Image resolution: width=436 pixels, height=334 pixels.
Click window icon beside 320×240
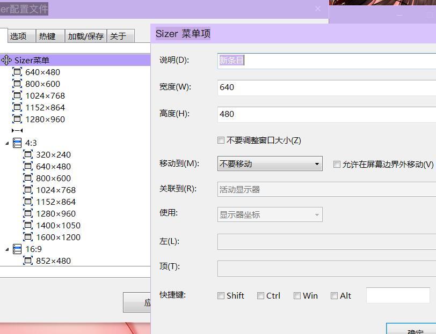pos(28,154)
